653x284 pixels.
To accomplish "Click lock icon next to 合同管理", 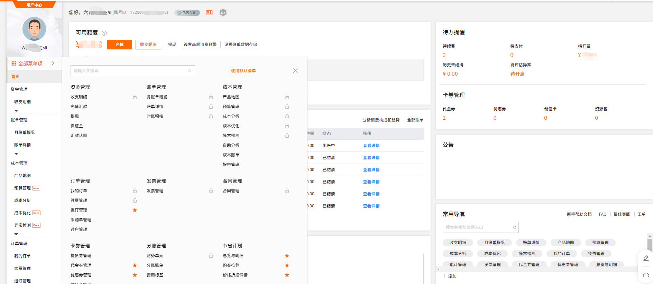I will click(x=287, y=191).
